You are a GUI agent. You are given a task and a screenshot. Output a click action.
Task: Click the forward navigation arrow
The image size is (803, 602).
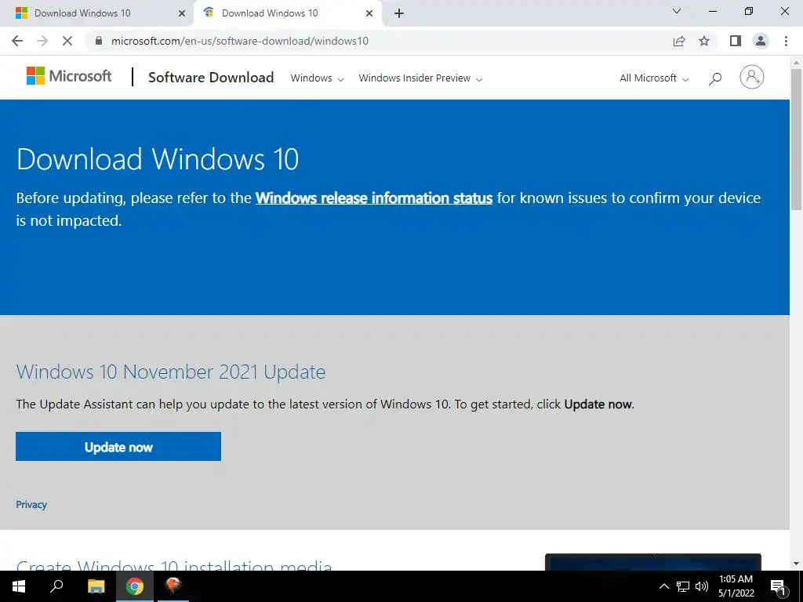tap(42, 41)
